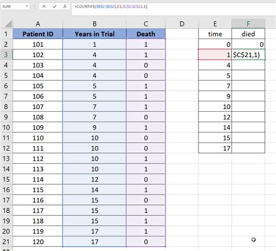Screen dimensions: 276x251
Task: Click Years in Trial value 9 for patient 109
Action: click(94, 128)
